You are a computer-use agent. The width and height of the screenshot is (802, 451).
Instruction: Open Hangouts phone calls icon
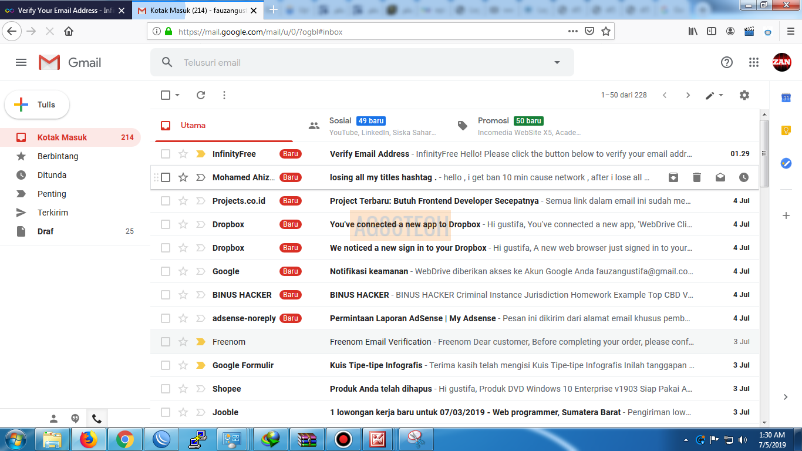(97, 419)
